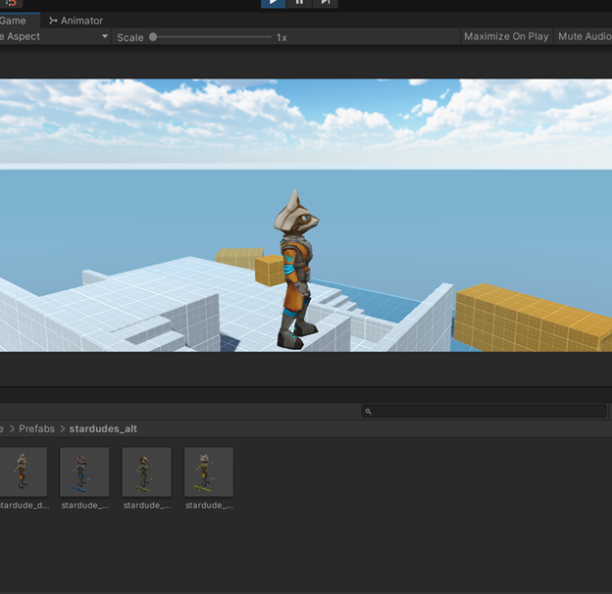The width and height of the screenshot is (612, 594).
Task: Click the Step forward button
Action: [326, 3]
